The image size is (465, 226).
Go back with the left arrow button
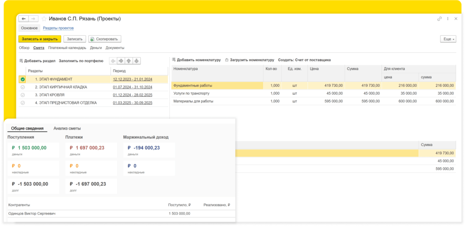pos(24,19)
